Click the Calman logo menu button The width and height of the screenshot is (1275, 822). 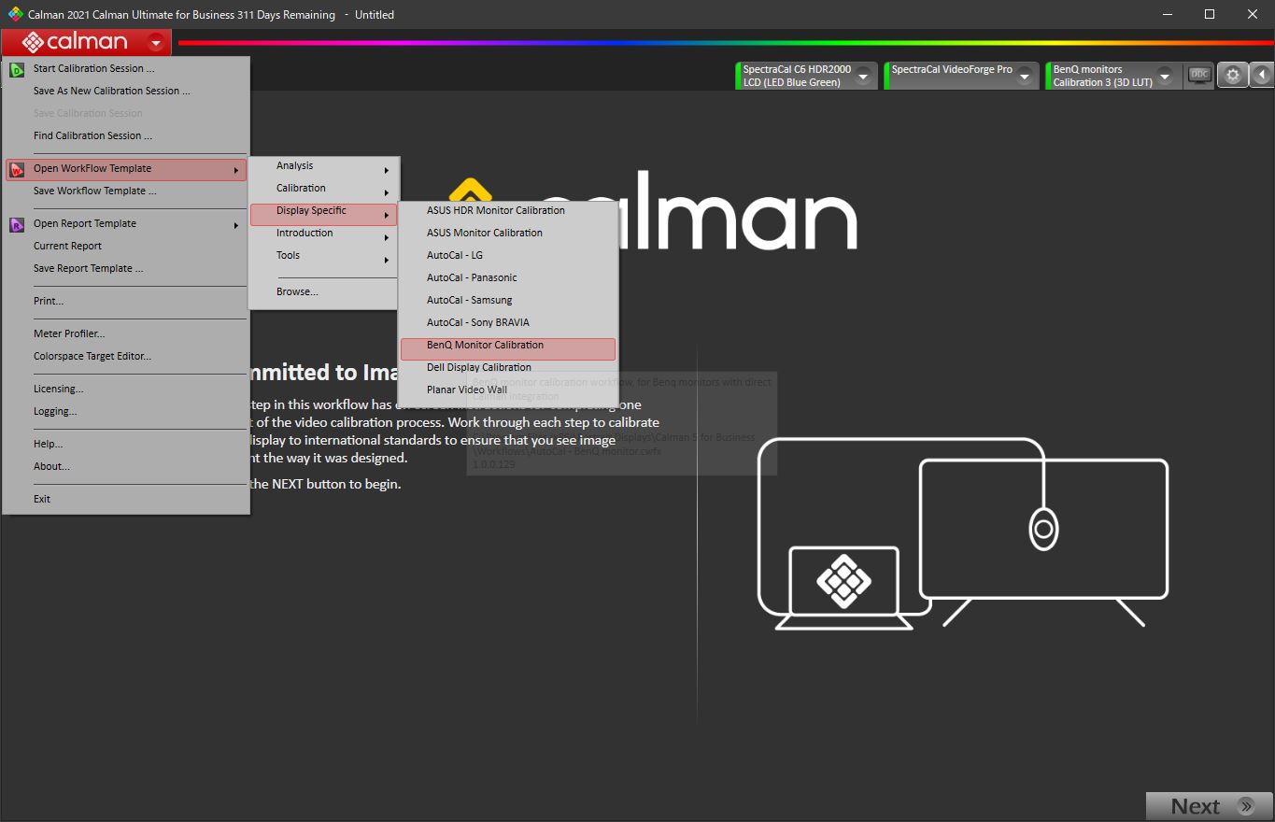(86, 42)
